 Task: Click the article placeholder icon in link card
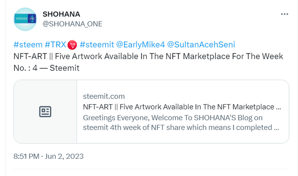tap(45, 112)
